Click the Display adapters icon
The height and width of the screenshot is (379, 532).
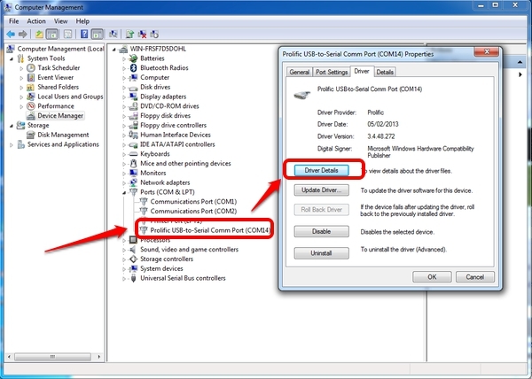[x=133, y=97]
